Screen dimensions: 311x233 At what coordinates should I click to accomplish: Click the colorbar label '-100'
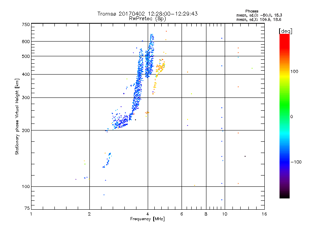[296, 162]
